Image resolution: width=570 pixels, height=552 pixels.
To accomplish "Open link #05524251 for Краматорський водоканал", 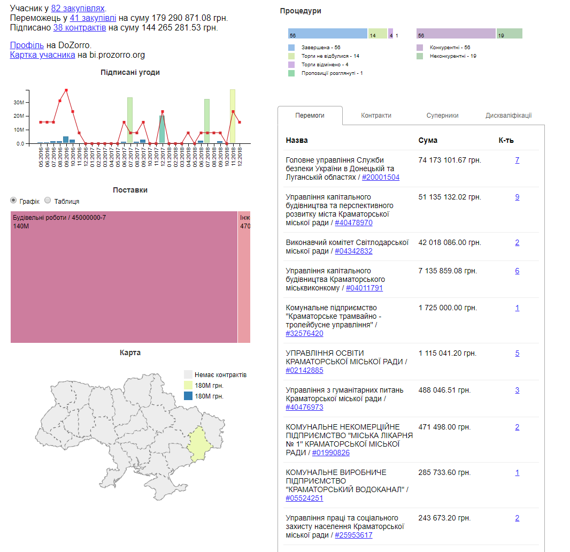I will (x=303, y=498).
